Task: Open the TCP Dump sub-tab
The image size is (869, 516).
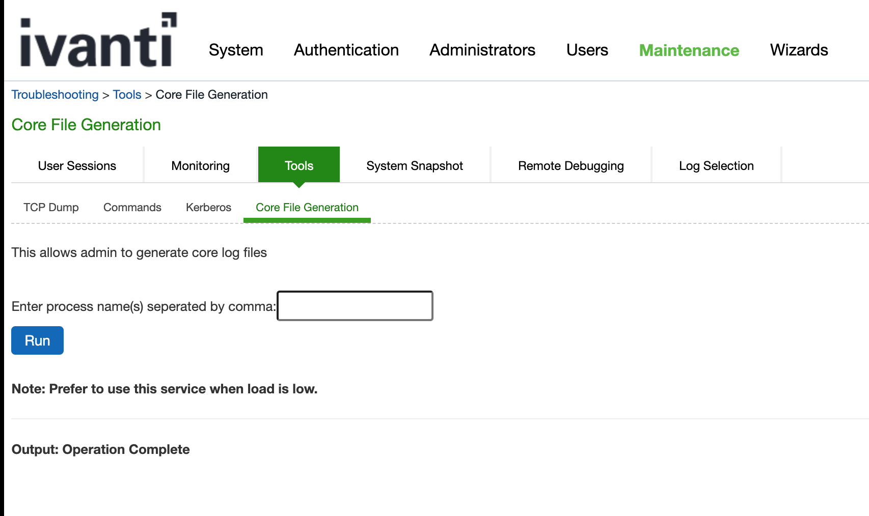Action: tap(51, 207)
